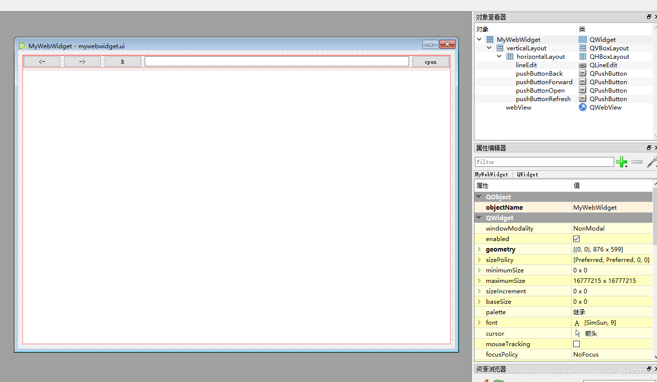657x382 pixels.
Task: Expand the font property
Action: pos(479,323)
